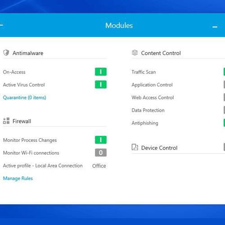Toggle the Antiphishing switch

[224, 123]
